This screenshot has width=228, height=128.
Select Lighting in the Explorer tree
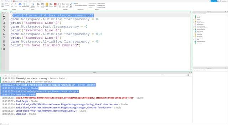198,21
